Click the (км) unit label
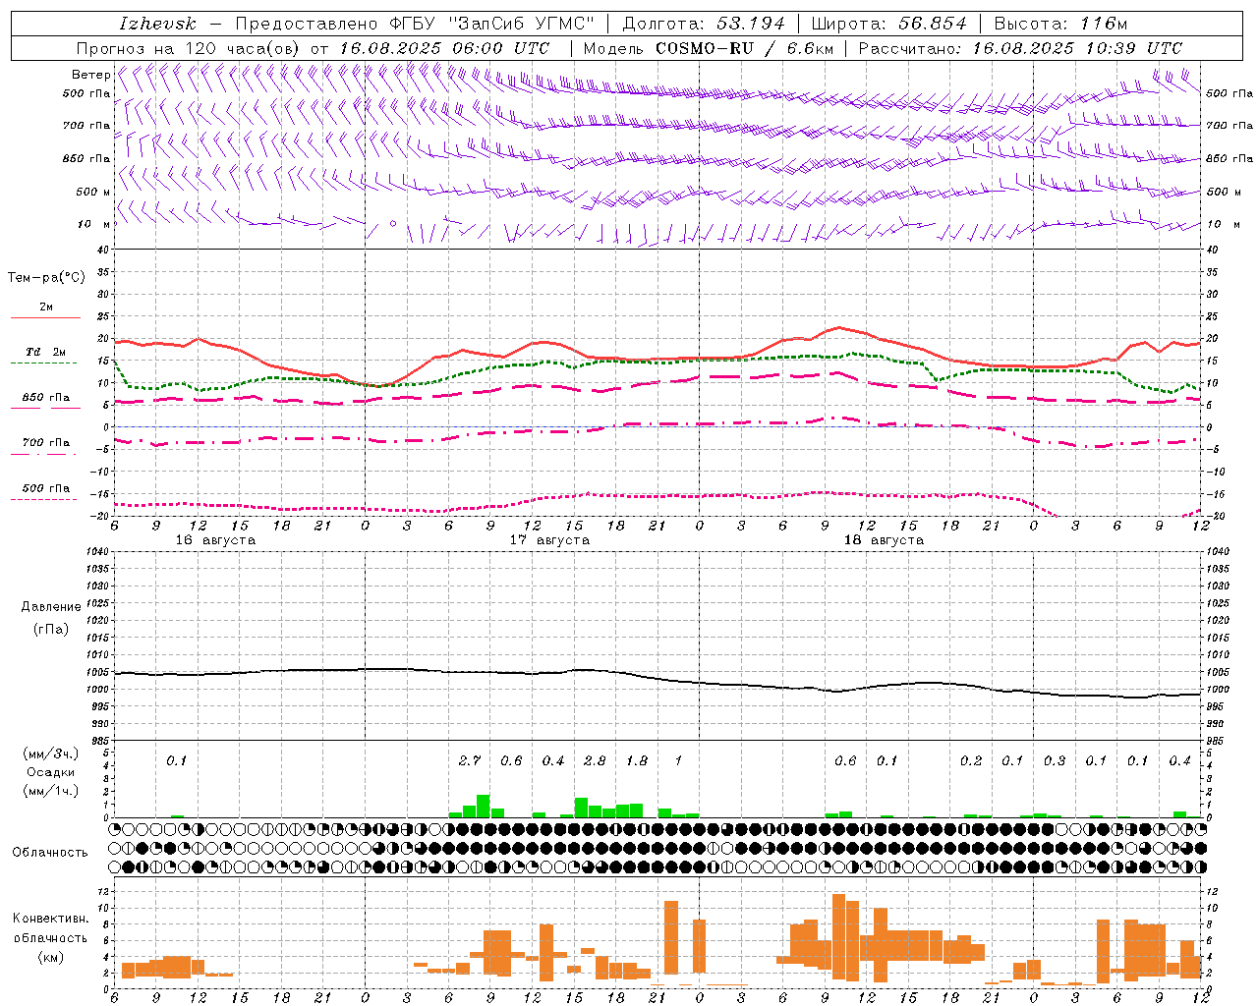The width and height of the screenshot is (1258, 1006). 50,956
